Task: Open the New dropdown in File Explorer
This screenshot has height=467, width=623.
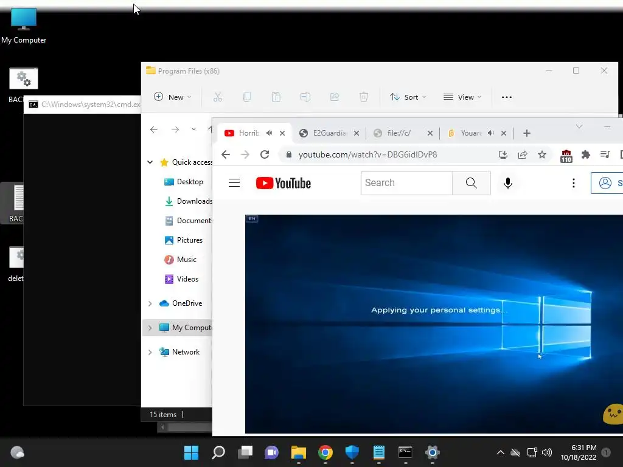Action: [172, 97]
